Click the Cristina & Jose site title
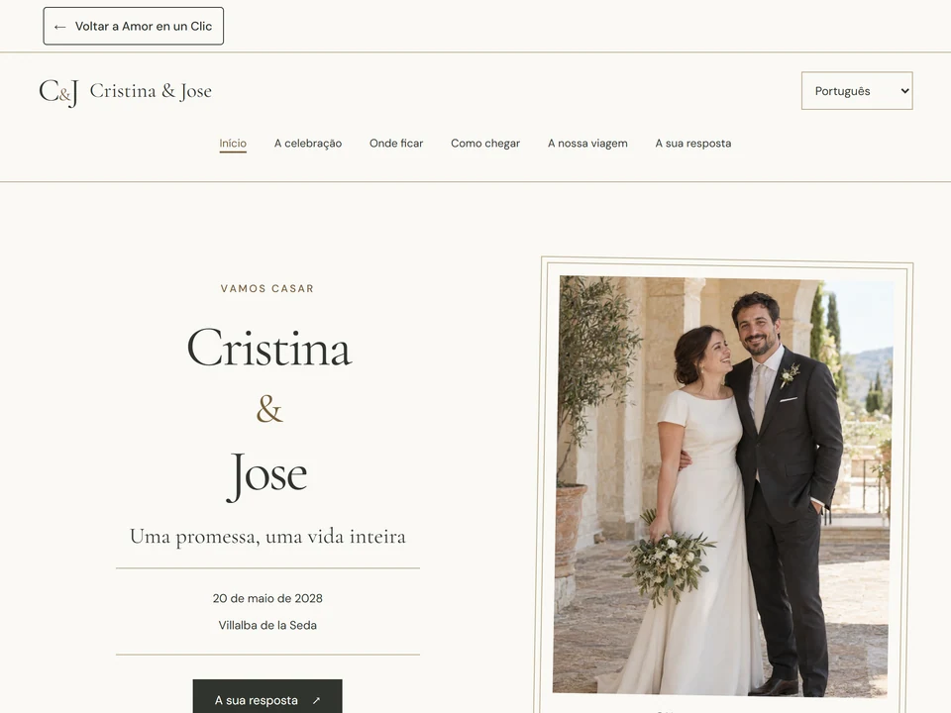Screen dimensions: 951x713 click(x=151, y=91)
